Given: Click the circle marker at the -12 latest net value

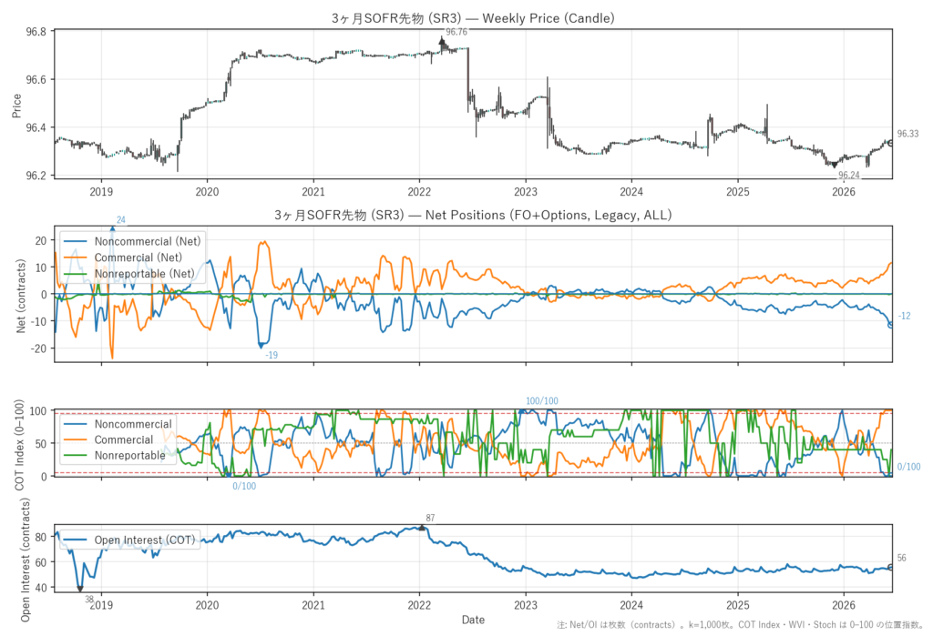Looking at the screenshot, I should [x=891, y=325].
